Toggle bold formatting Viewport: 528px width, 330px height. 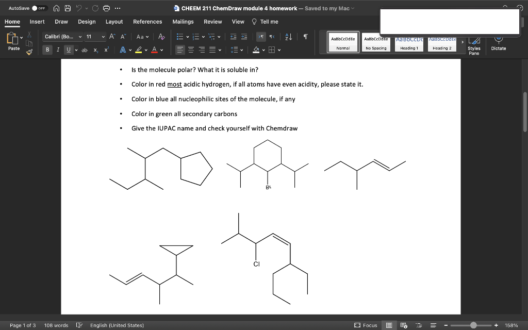click(x=47, y=49)
